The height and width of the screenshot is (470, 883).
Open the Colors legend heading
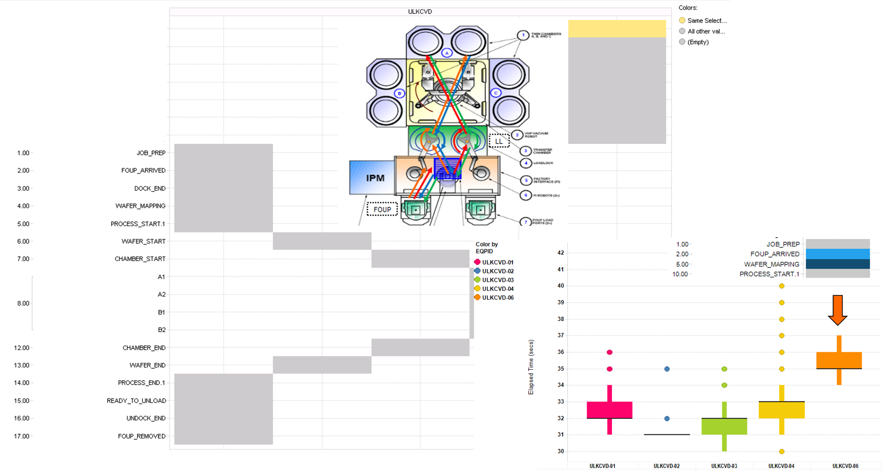click(688, 8)
